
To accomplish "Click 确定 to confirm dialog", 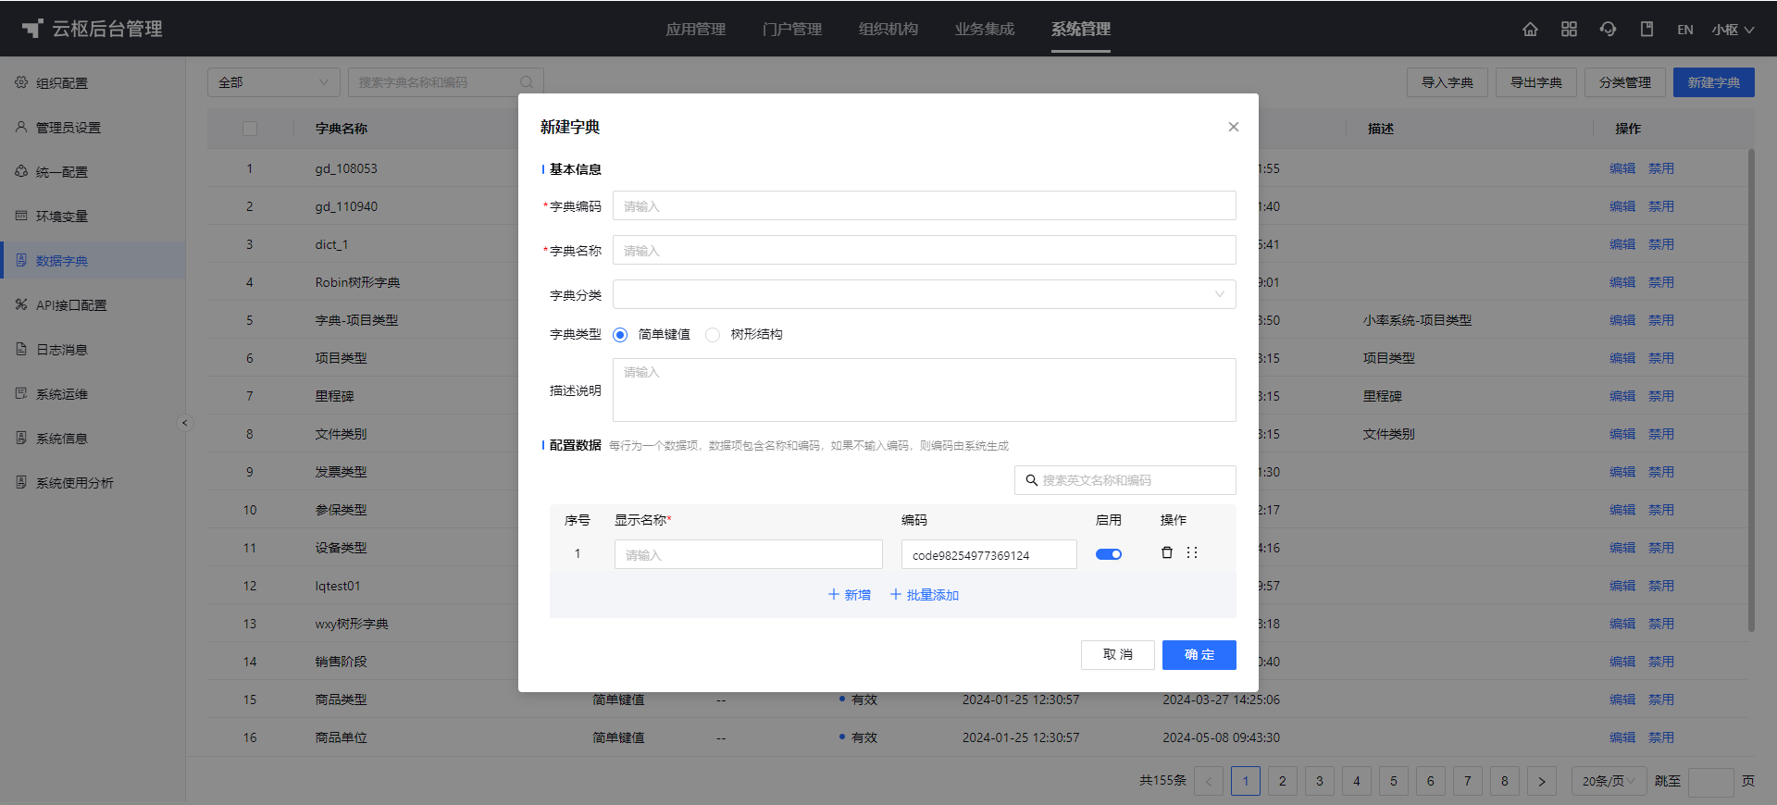I will pos(1199,654).
